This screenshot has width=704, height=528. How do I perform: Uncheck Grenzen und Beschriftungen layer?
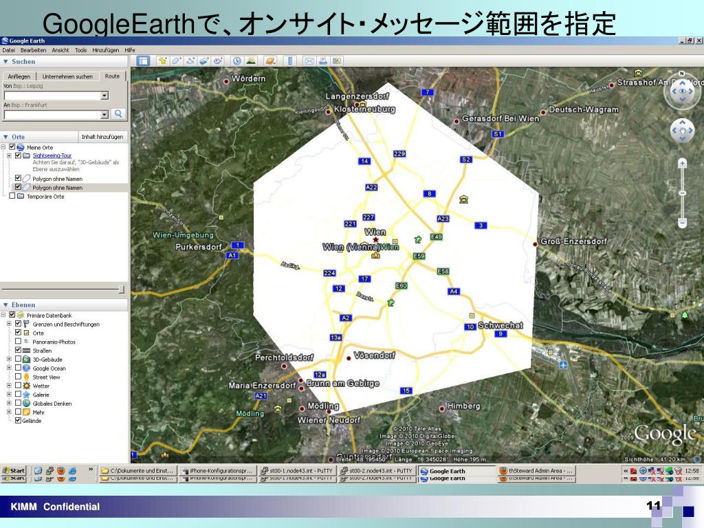pyautogui.click(x=18, y=324)
